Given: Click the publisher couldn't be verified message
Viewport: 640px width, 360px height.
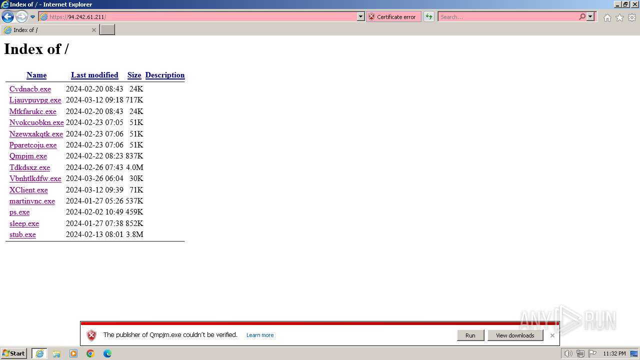Looking at the screenshot, I should pos(170,335).
